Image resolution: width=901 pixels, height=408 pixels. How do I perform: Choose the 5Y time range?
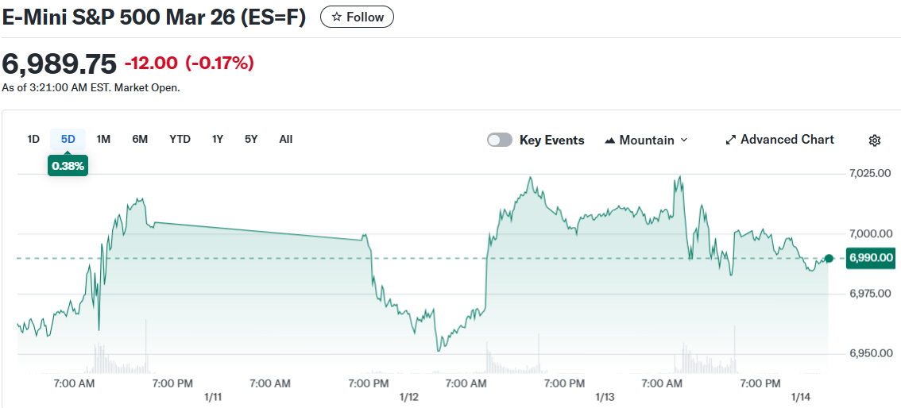pos(251,139)
